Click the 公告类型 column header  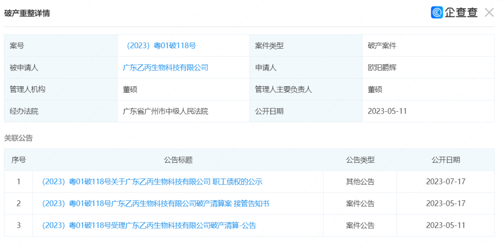tap(360, 160)
